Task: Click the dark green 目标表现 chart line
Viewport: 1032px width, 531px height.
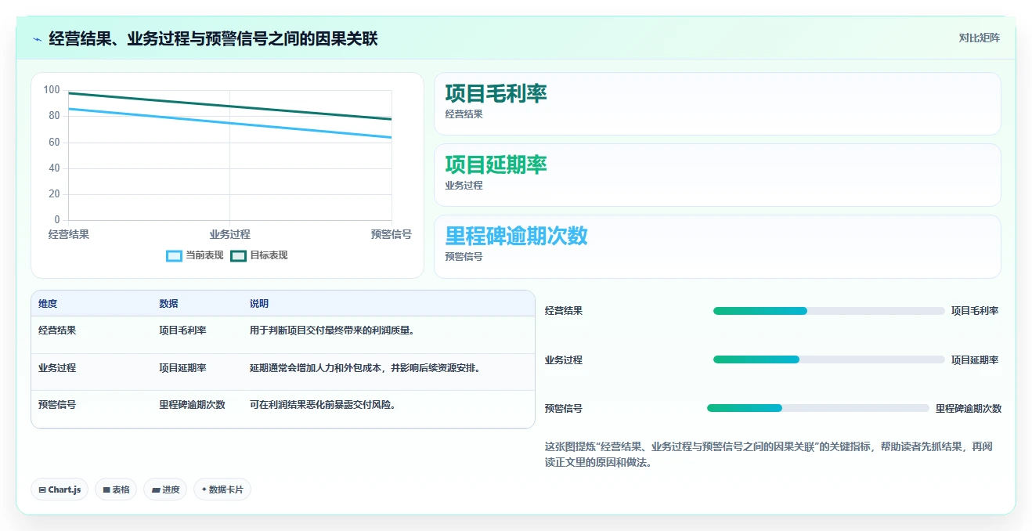Action: (230, 106)
